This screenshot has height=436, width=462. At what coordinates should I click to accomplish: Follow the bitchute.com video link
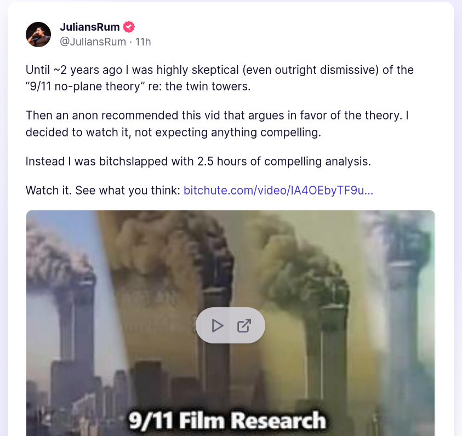278,190
